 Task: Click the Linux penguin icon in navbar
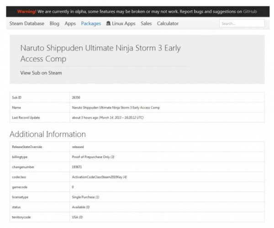(108, 23)
